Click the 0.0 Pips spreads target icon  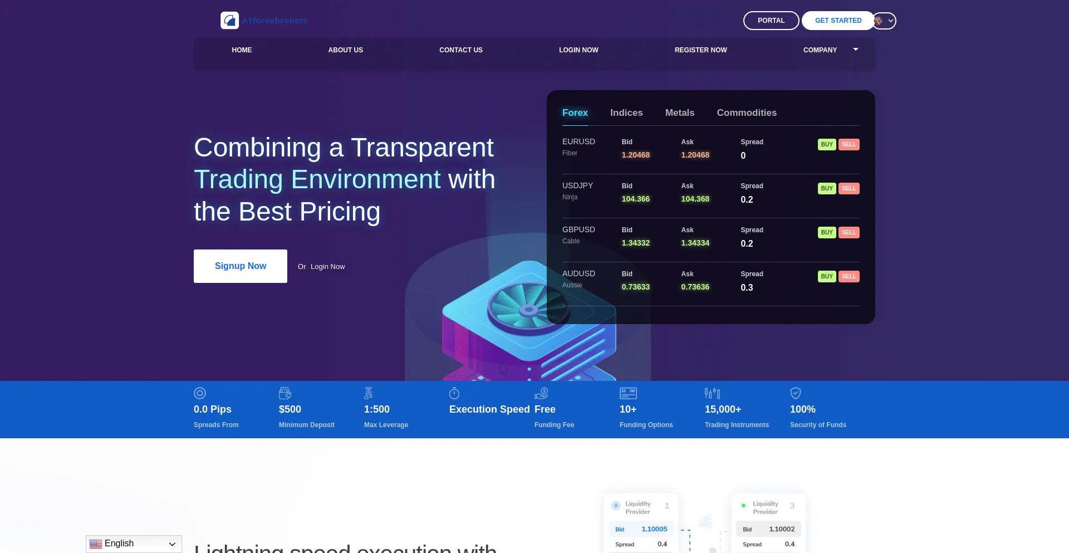pyautogui.click(x=199, y=393)
